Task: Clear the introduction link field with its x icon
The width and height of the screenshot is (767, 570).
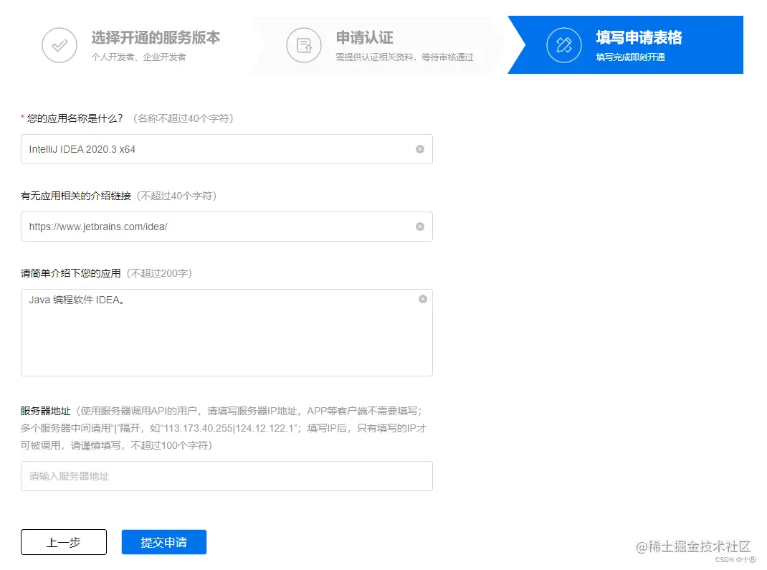Action: (x=421, y=226)
